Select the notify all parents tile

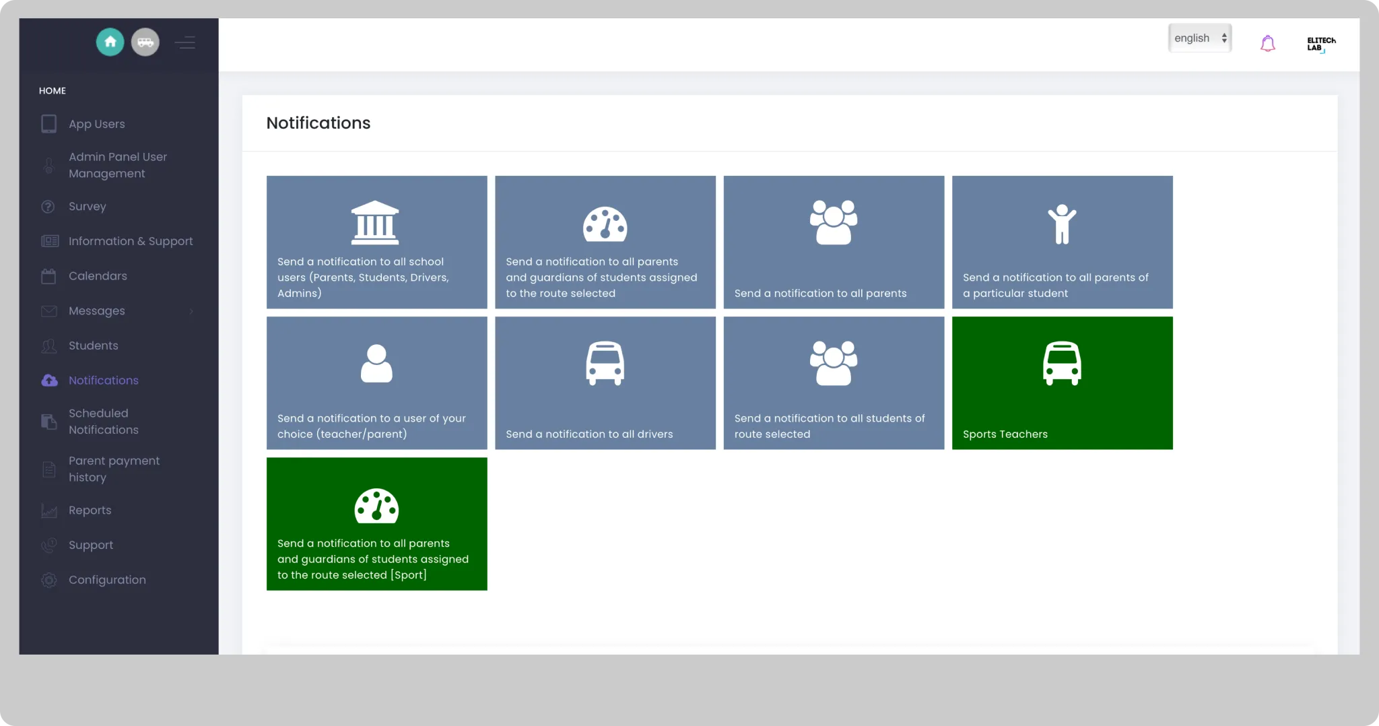point(833,242)
